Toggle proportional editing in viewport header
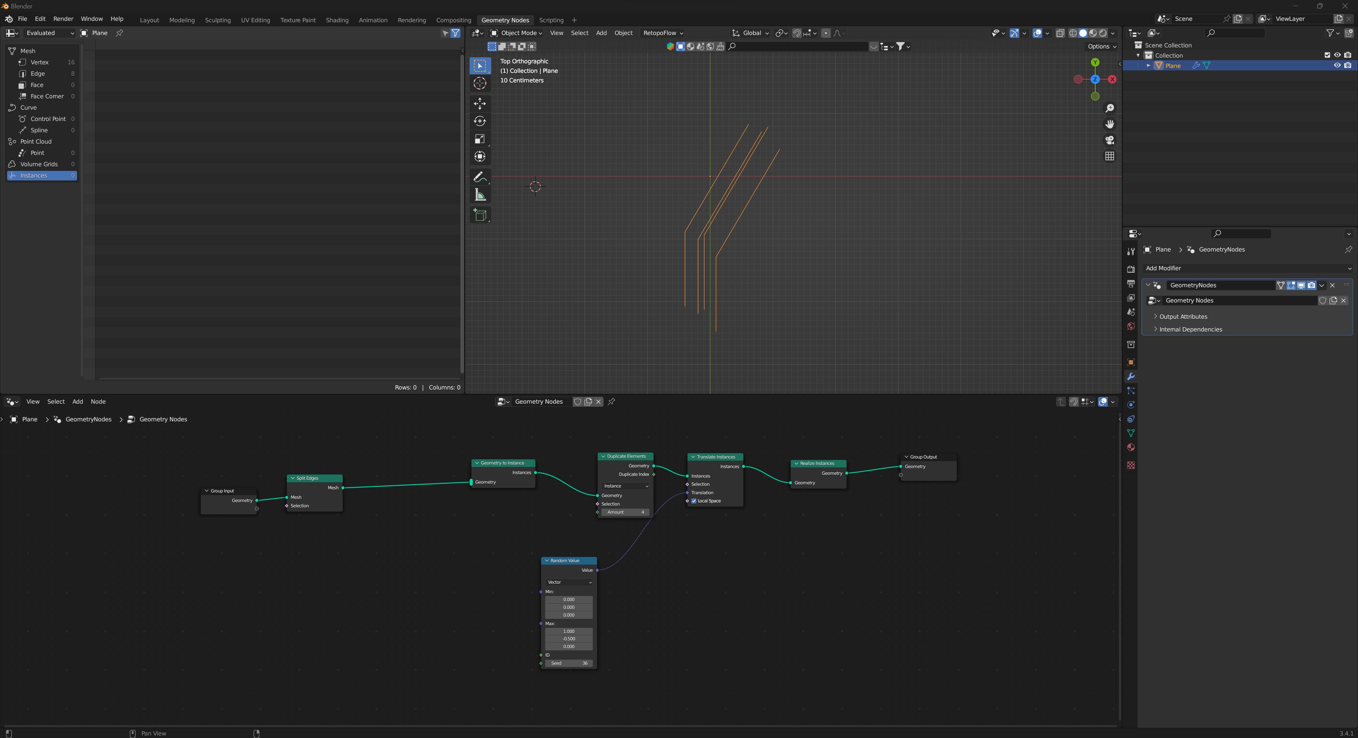The height and width of the screenshot is (738, 1358). [x=826, y=33]
